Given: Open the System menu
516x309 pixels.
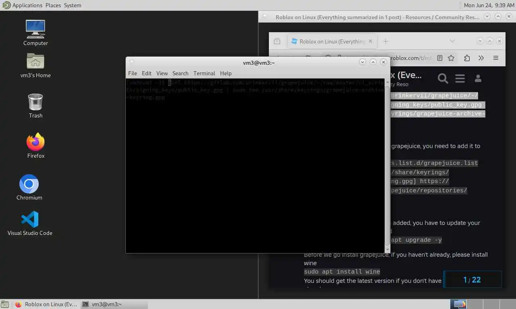Looking at the screenshot, I should point(73,5).
